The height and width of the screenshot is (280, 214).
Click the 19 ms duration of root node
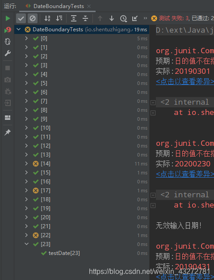(141, 30)
